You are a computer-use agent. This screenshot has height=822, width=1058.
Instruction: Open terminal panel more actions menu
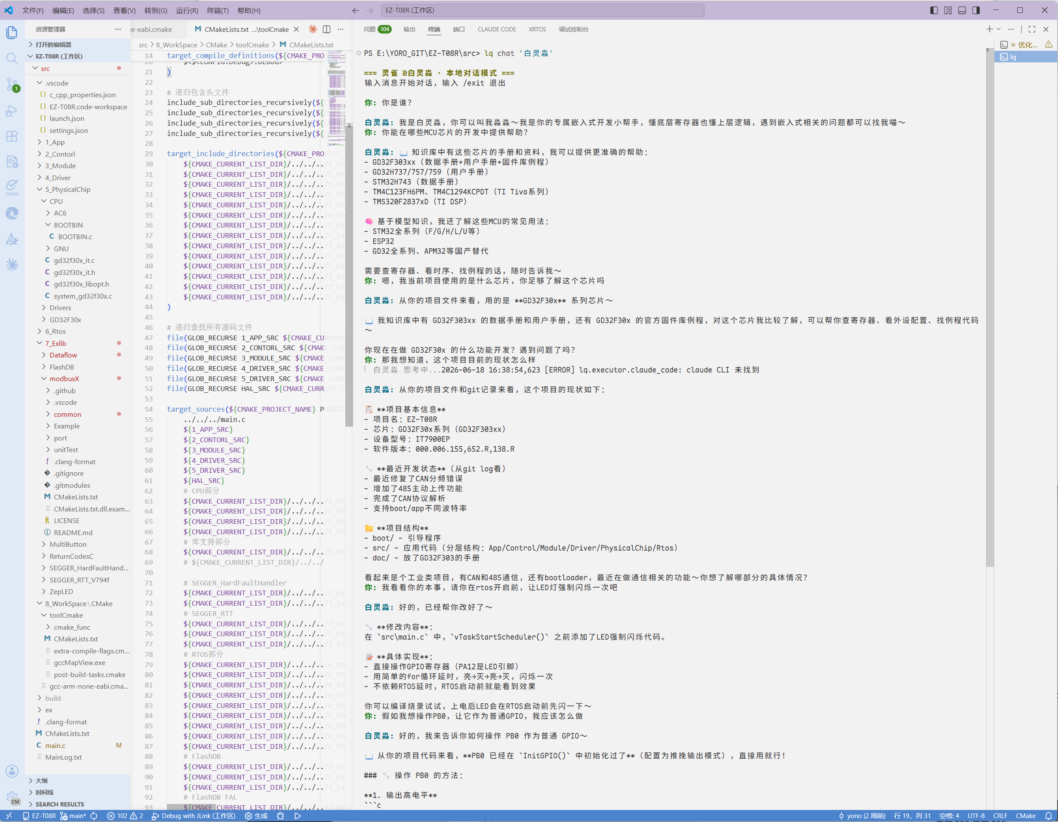pyautogui.click(x=1011, y=30)
